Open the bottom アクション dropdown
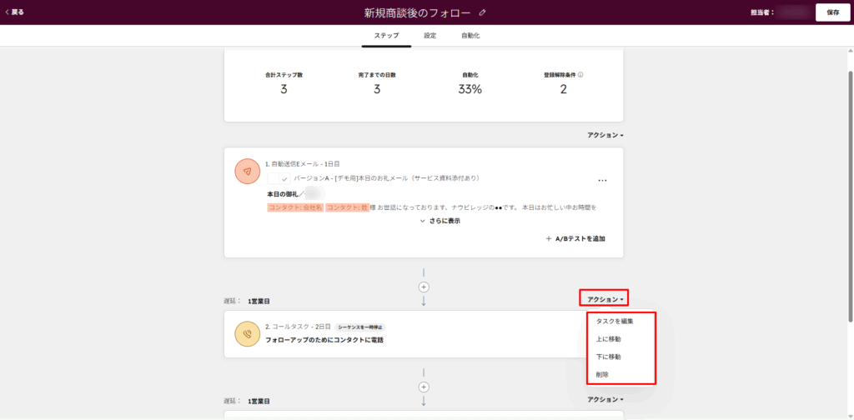854x420 pixels. click(x=605, y=399)
